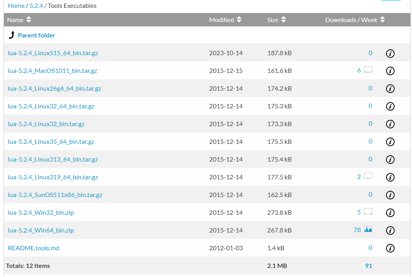Open info icon for lua-5.2.4_MacOS1011_bin.tar.gz
Viewport: 412px width, 277px height.
390,71
